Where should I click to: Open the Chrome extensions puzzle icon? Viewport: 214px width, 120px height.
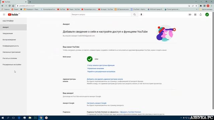201,6
